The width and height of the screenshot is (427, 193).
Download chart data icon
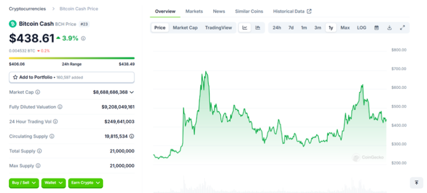pos(389,28)
